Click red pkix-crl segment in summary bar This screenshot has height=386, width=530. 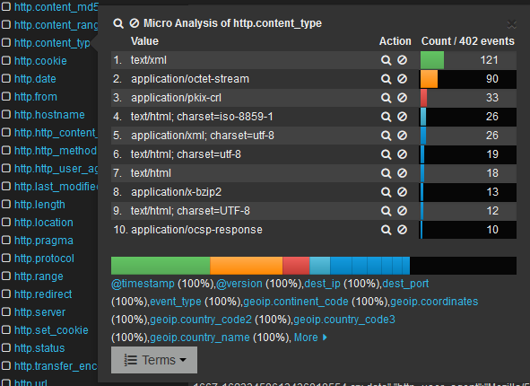point(296,266)
